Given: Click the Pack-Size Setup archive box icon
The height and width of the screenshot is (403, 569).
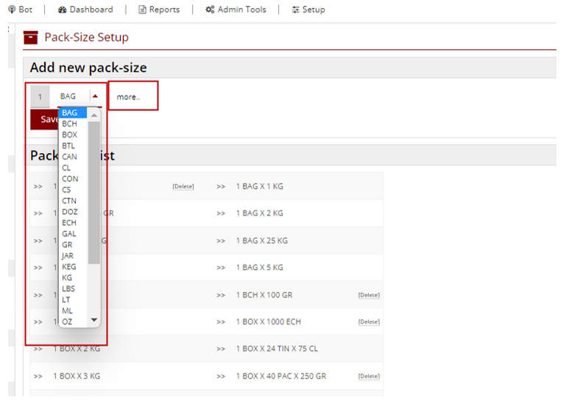Looking at the screenshot, I should pyautogui.click(x=31, y=38).
